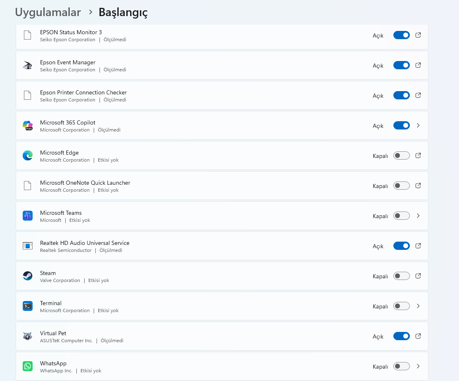The height and width of the screenshot is (381, 459).
Task: Click WhatsApp Inc. publisher text
Action: click(56, 371)
